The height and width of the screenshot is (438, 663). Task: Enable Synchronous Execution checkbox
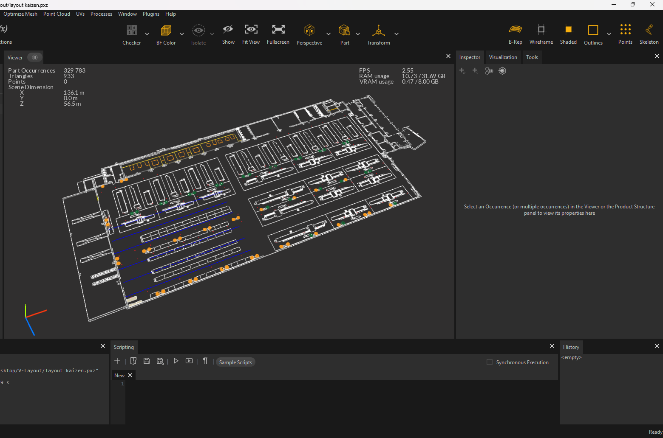point(489,362)
